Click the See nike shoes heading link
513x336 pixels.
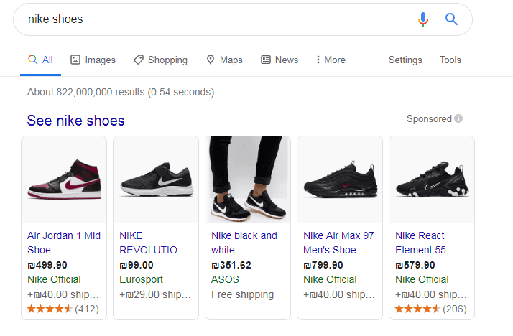click(x=75, y=121)
